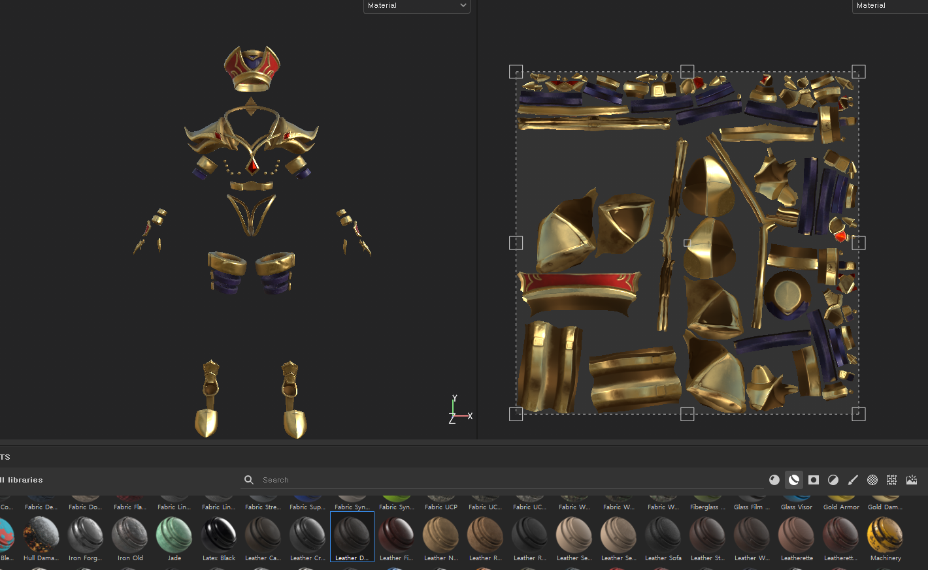Select the Leather Ca... smart material
Image resolution: width=928 pixels, height=570 pixels.
263,539
